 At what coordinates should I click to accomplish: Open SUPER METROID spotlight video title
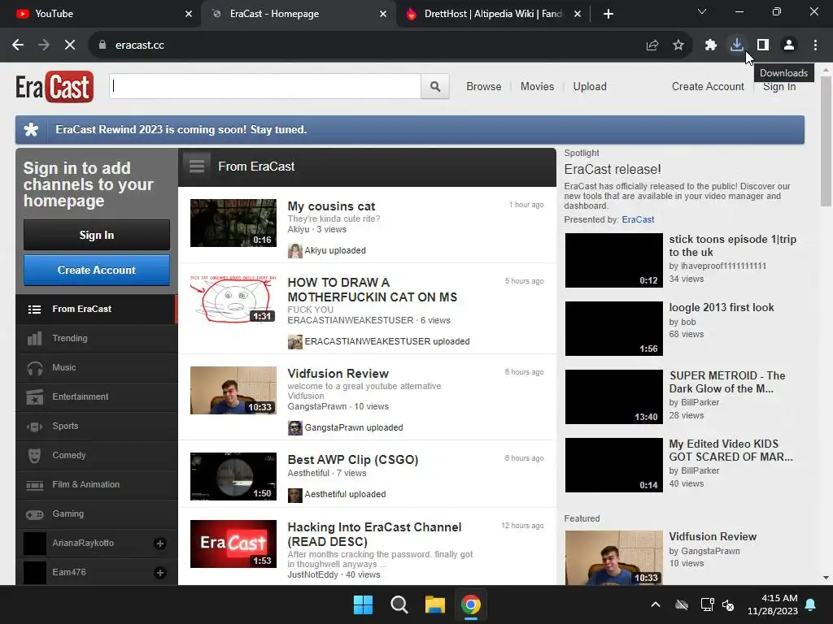[x=726, y=382]
